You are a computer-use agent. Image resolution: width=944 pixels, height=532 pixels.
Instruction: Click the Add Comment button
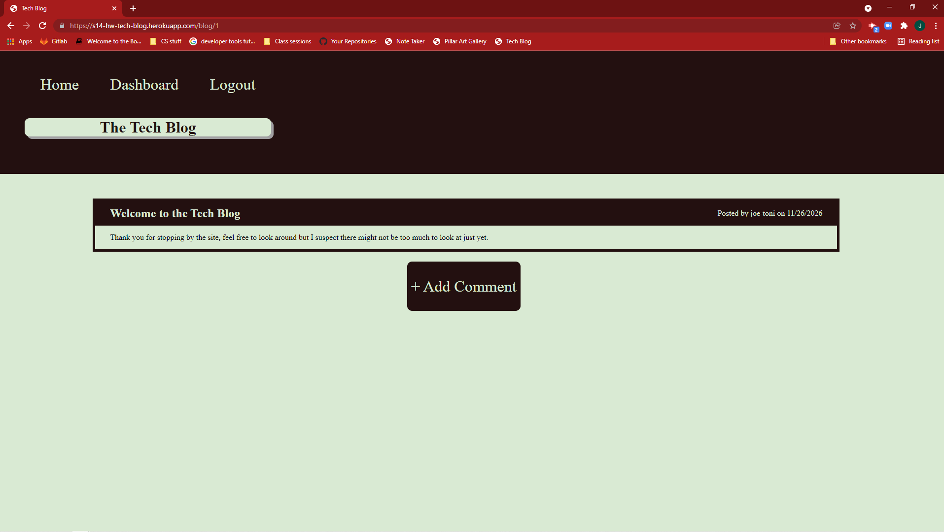[463, 286]
